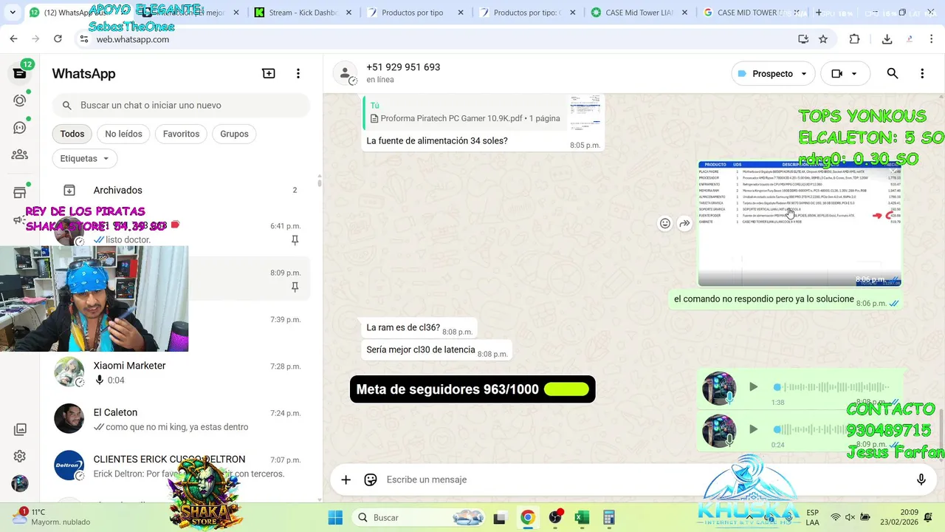Image resolution: width=945 pixels, height=532 pixels.
Task: Open contact info via the chat header avatar
Action: click(345, 73)
